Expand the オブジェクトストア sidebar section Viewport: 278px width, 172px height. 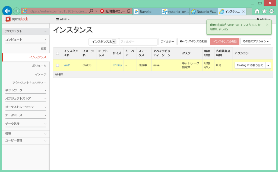(26, 99)
